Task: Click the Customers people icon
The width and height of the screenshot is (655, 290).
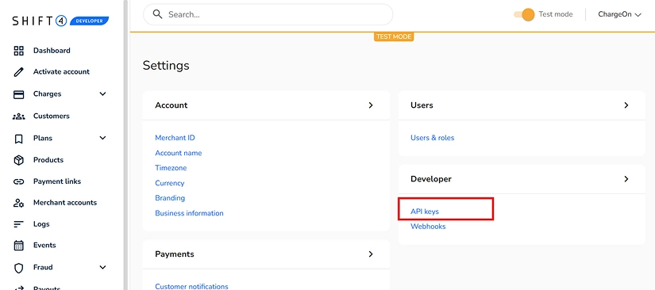Action: 19,116
